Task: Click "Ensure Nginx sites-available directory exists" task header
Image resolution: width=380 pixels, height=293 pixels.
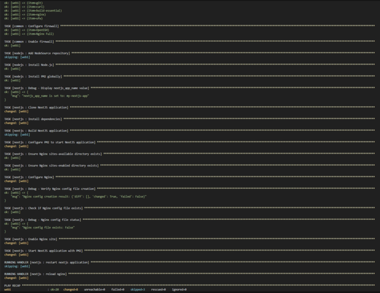Action: pyautogui.click(x=53, y=154)
